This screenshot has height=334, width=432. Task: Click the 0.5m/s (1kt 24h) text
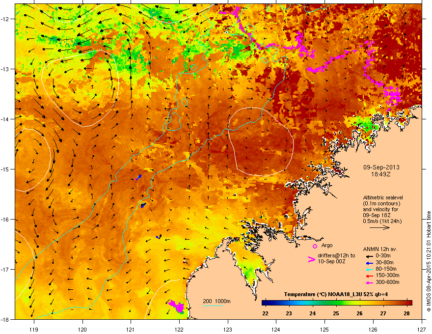[x=382, y=222]
